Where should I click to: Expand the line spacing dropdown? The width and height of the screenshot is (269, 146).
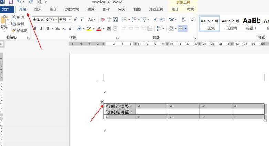[163, 29]
